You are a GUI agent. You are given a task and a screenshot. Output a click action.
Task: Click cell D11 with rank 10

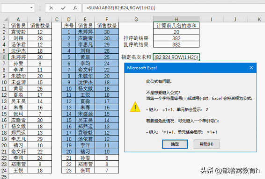(69, 89)
